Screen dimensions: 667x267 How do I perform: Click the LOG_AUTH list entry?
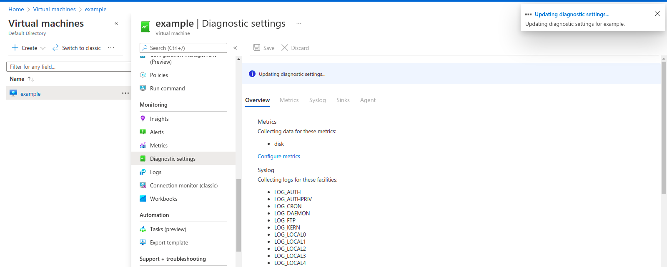tap(288, 192)
